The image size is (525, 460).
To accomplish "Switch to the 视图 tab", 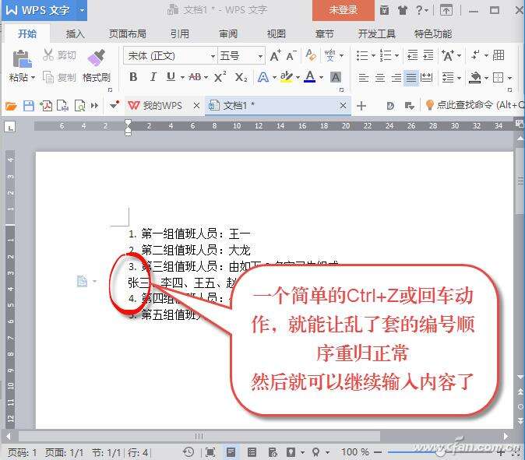I will click(x=277, y=33).
